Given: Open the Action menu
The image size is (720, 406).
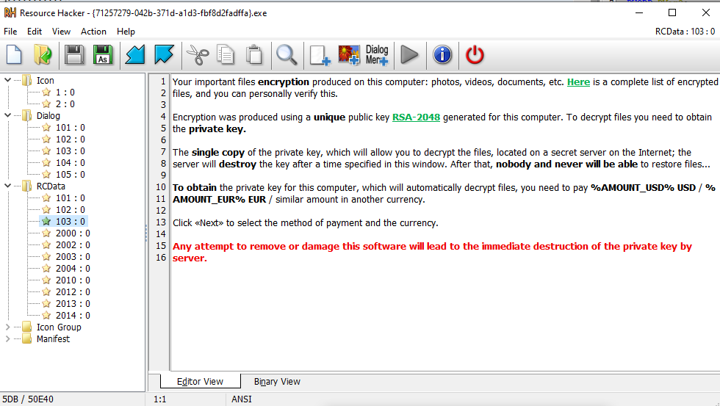Looking at the screenshot, I should point(93,32).
